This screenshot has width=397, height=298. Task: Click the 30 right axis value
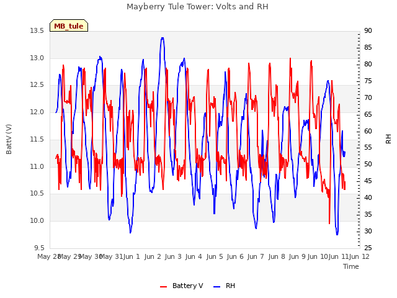[368, 231]
